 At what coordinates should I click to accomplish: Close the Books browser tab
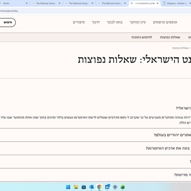pyautogui.click(x=27, y=3)
